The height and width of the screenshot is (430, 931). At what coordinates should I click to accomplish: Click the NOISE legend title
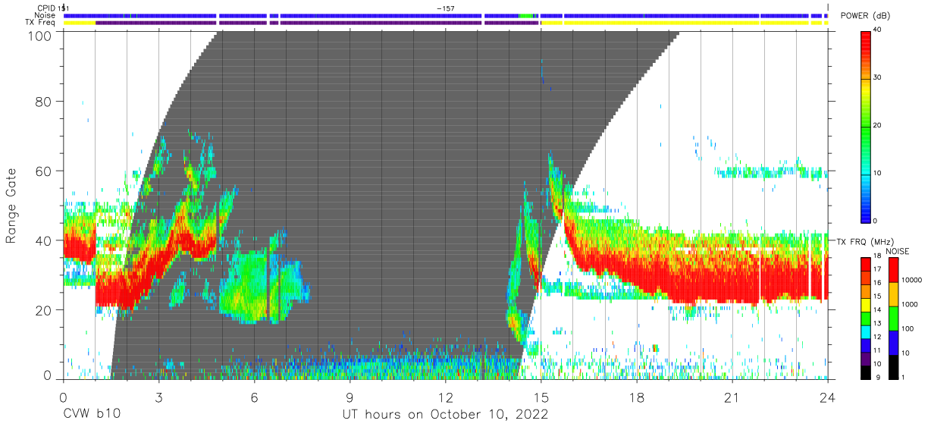pyautogui.click(x=897, y=251)
